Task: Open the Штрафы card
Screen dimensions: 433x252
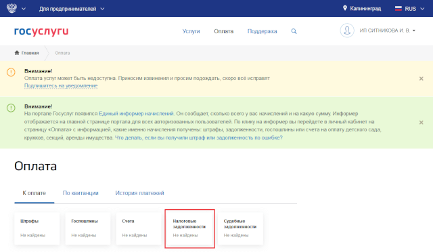Action: 37,228
